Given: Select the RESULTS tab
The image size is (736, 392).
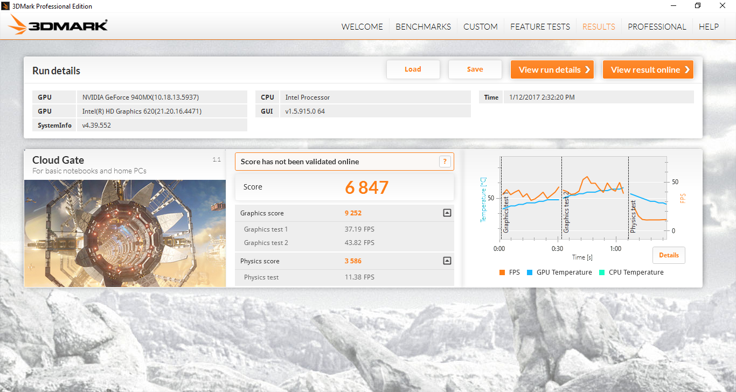Looking at the screenshot, I should coord(599,26).
